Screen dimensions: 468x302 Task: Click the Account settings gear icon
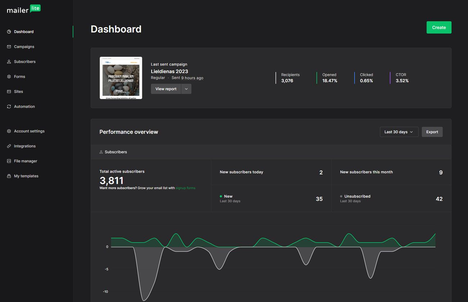tap(9, 131)
